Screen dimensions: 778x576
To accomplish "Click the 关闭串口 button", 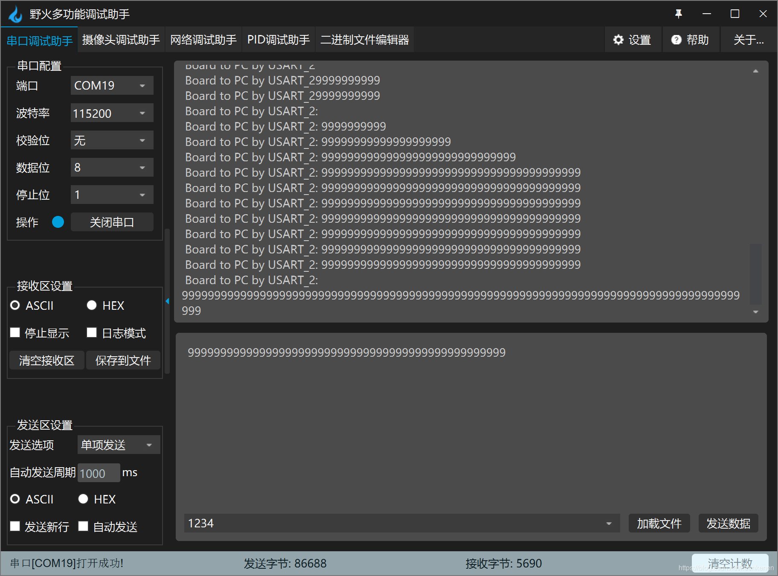I will [x=112, y=222].
